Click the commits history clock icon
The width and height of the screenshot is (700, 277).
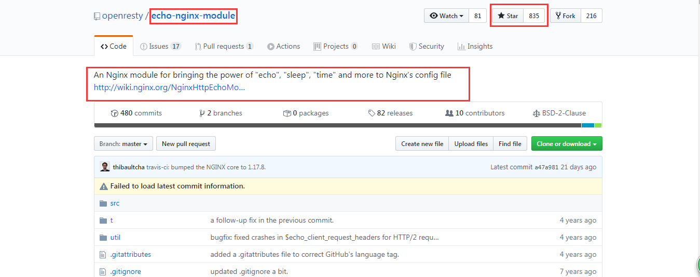[114, 113]
